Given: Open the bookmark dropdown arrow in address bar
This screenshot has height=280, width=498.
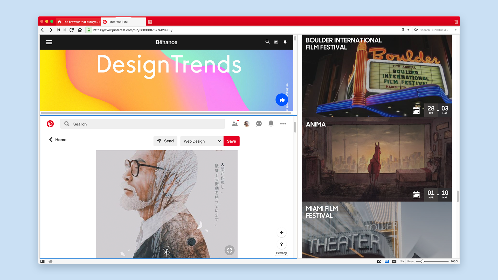Looking at the screenshot, I should tap(408, 30).
